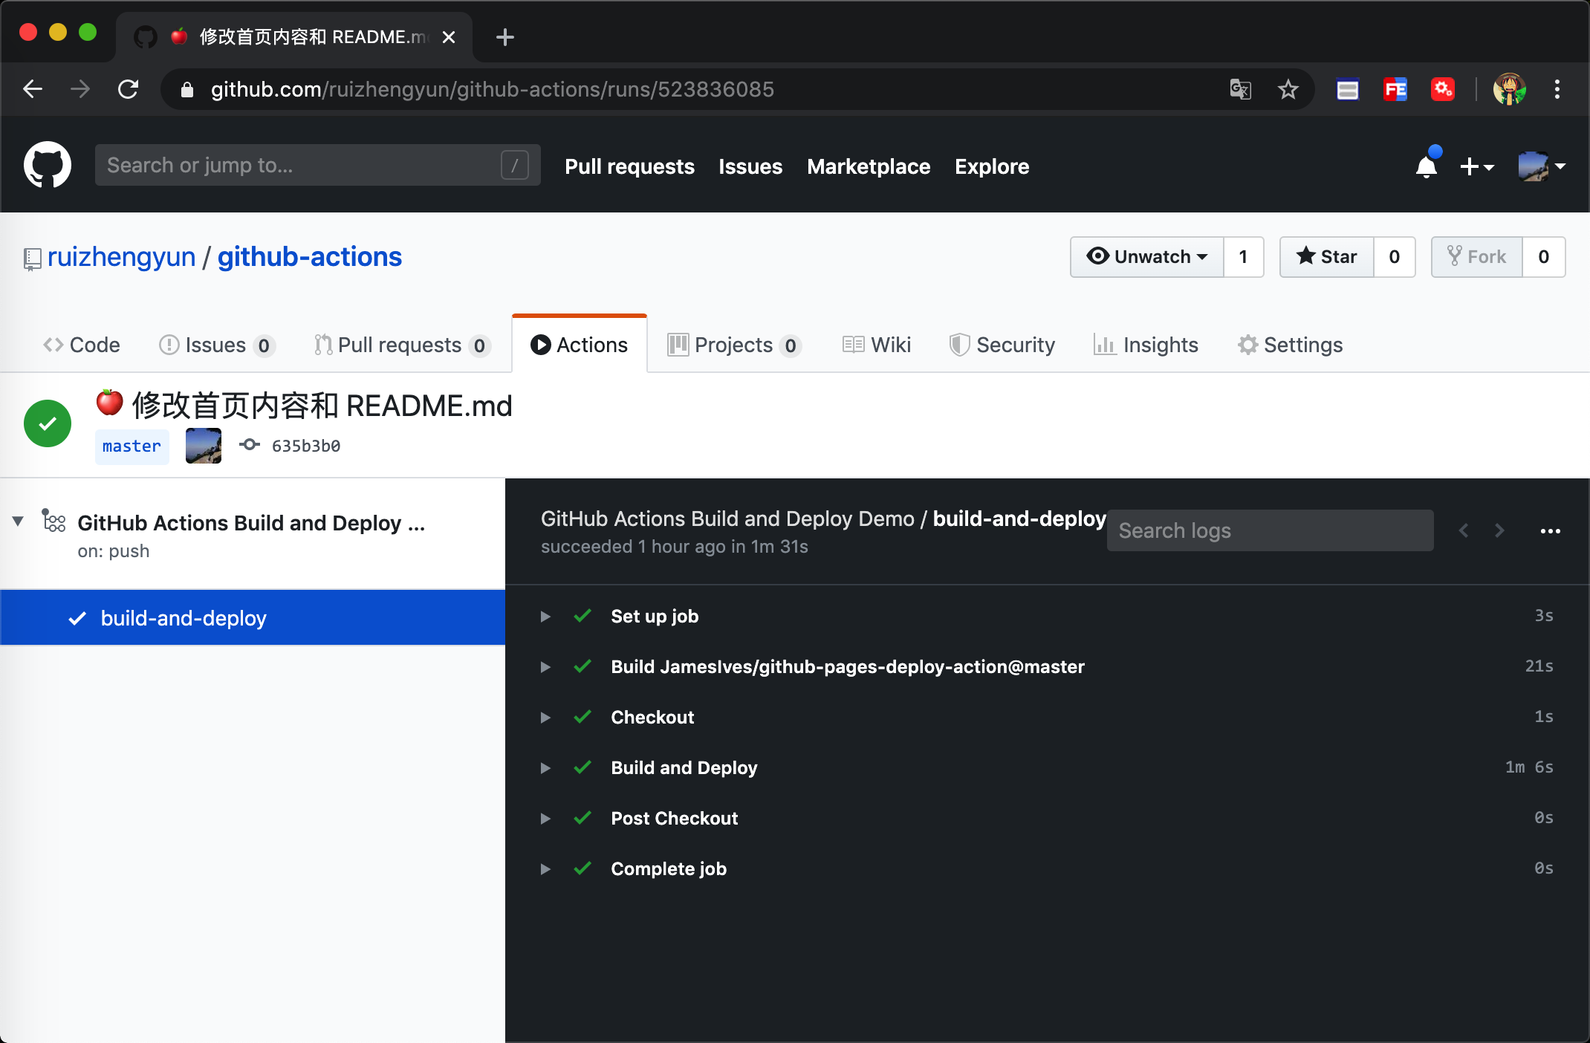Viewport: 1590px width, 1043px height.
Task: Bookmark this page with star icon
Action: 1288,89
